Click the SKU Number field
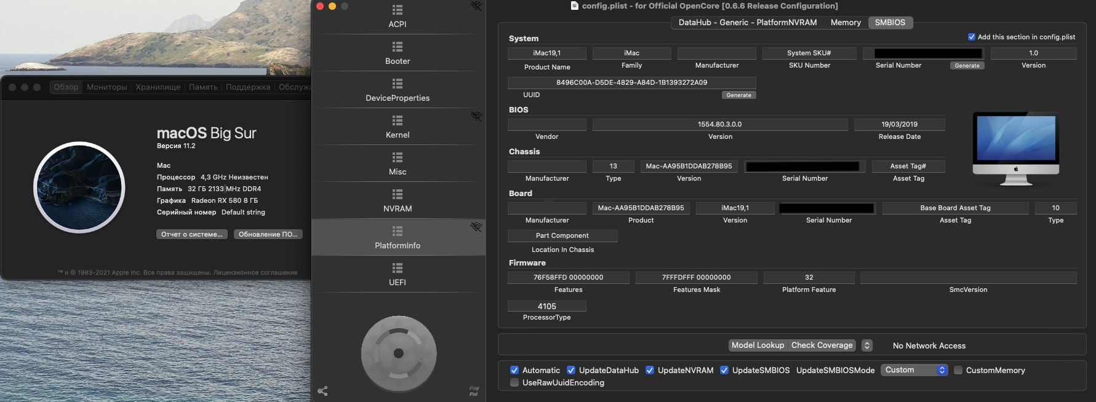Viewport: 1096px width, 402px height. [809, 53]
